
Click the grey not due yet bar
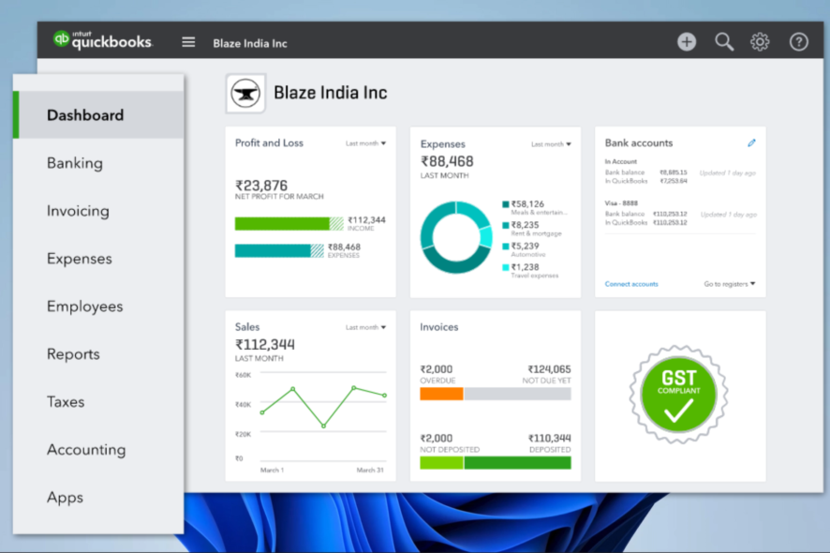pyautogui.click(x=518, y=394)
